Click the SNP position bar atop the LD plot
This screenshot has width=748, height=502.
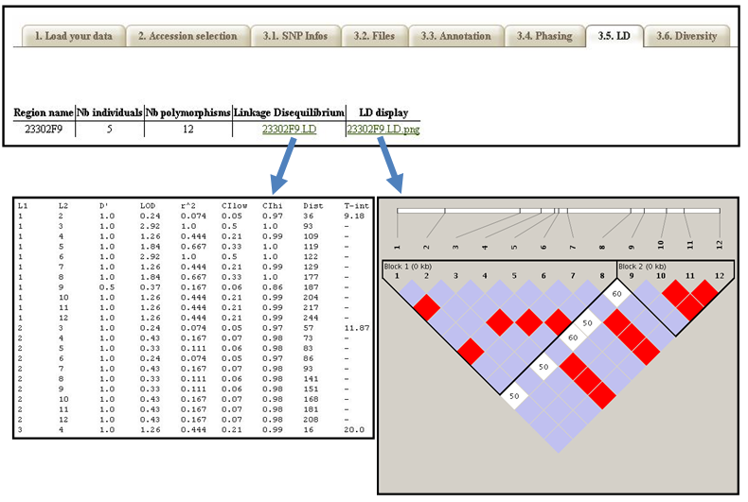558,211
